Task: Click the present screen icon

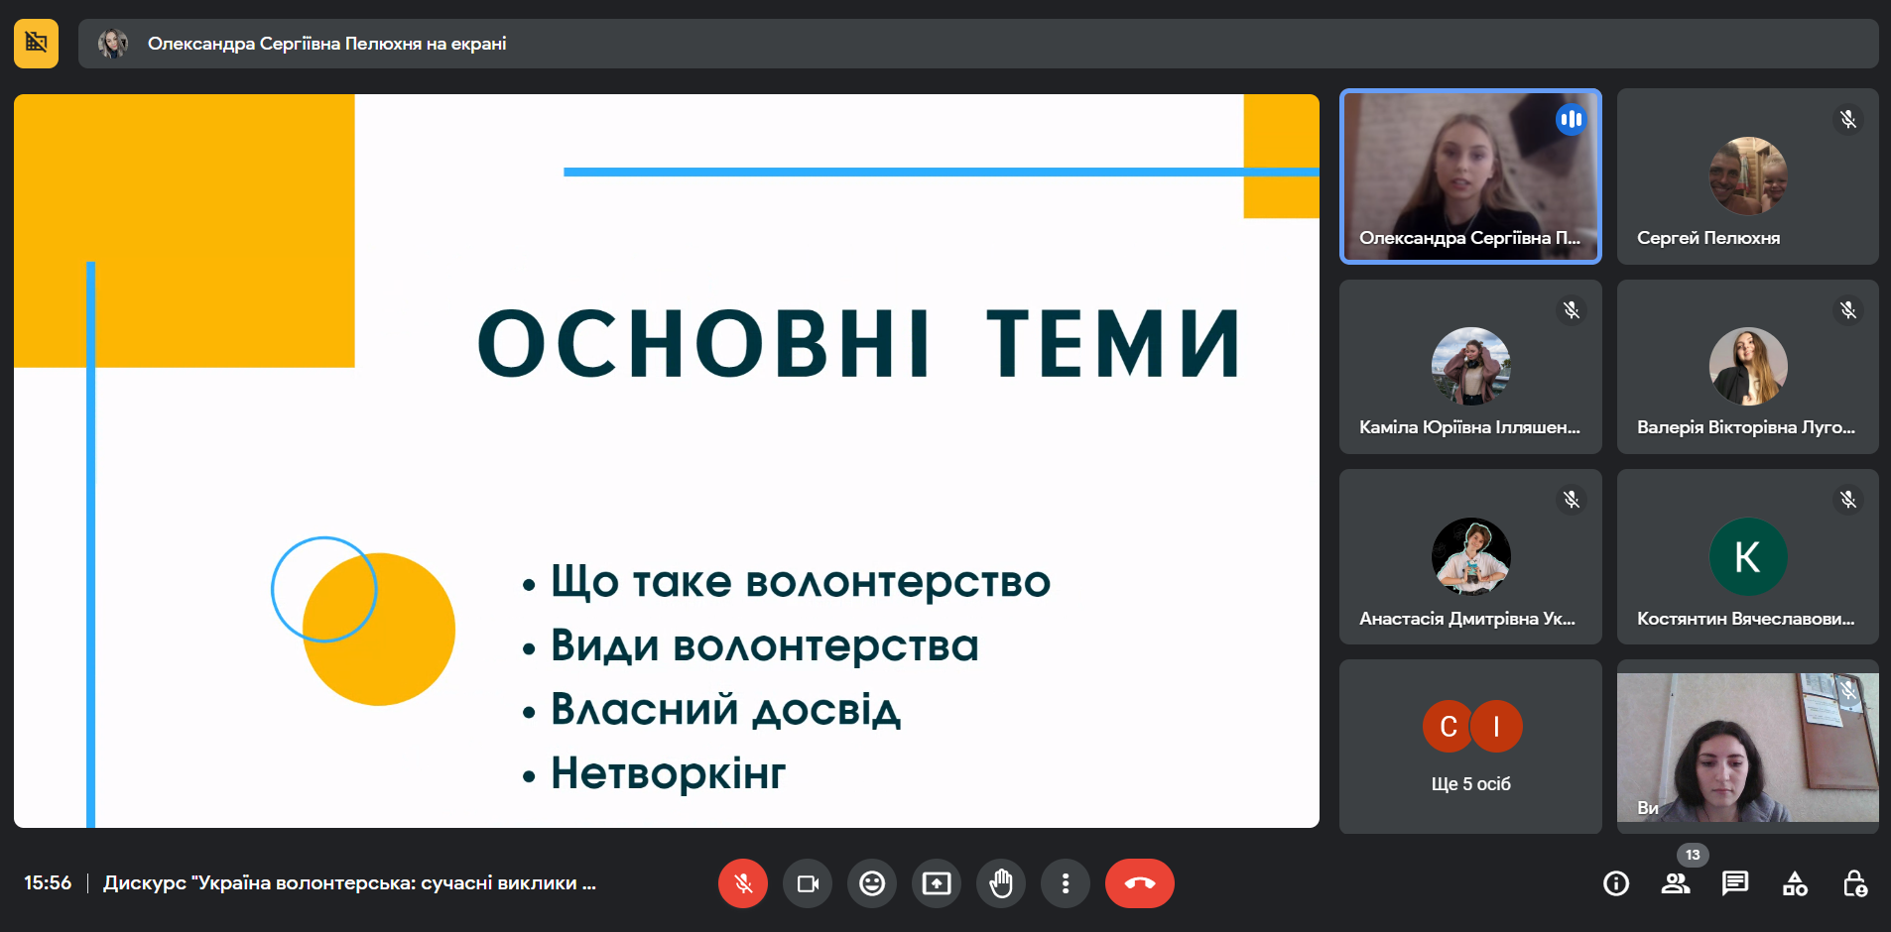Action: click(x=937, y=883)
